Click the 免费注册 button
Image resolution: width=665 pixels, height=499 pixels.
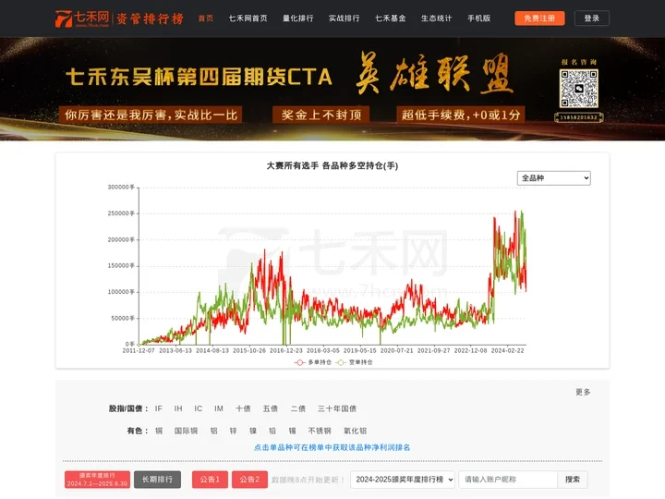tap(539, 18)
